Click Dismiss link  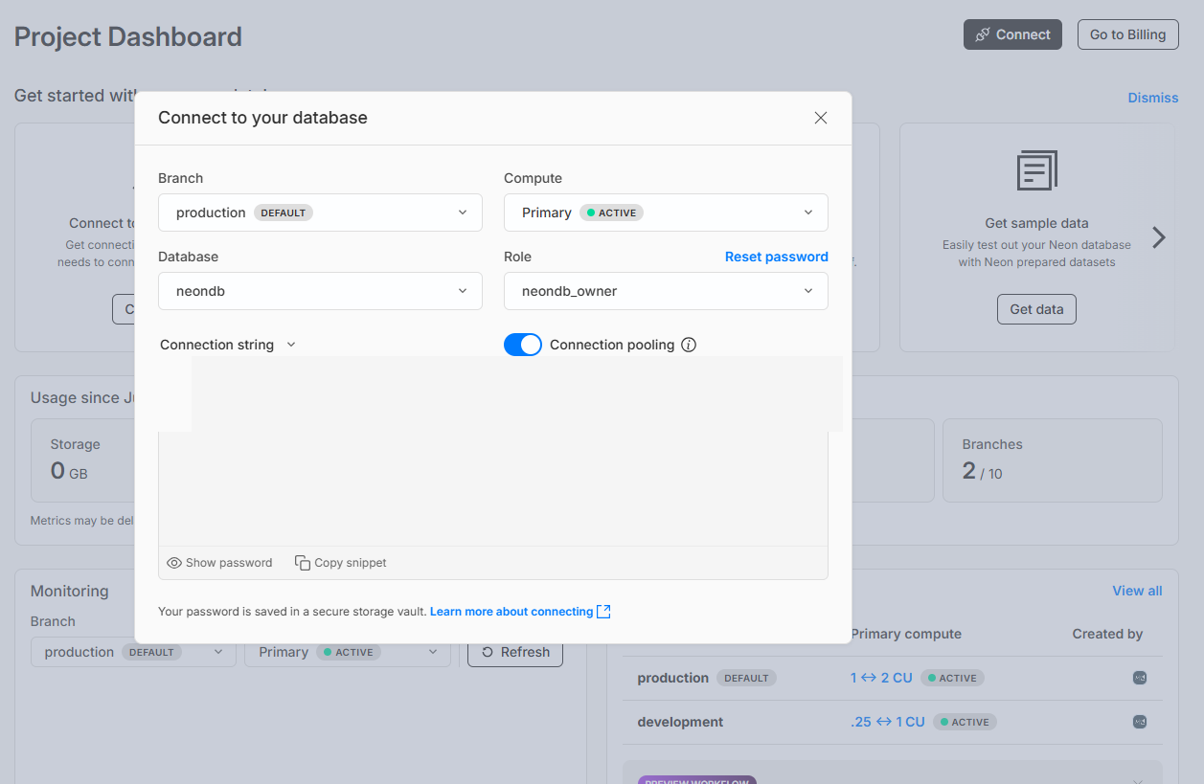coord(1153,98)
